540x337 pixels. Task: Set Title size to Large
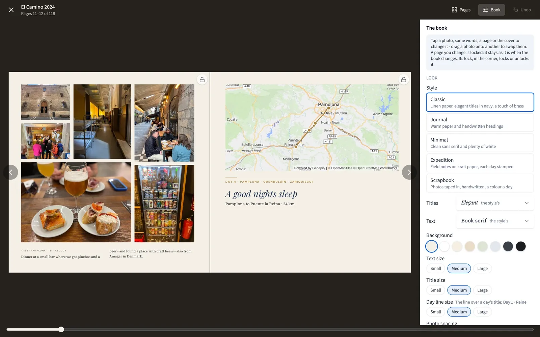(482, 290)
